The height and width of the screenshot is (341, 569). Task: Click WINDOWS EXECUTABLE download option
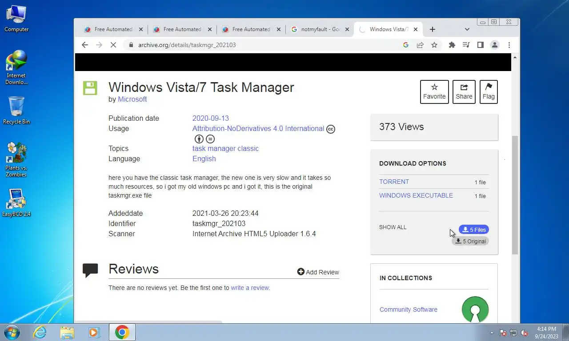pos(416,195)
